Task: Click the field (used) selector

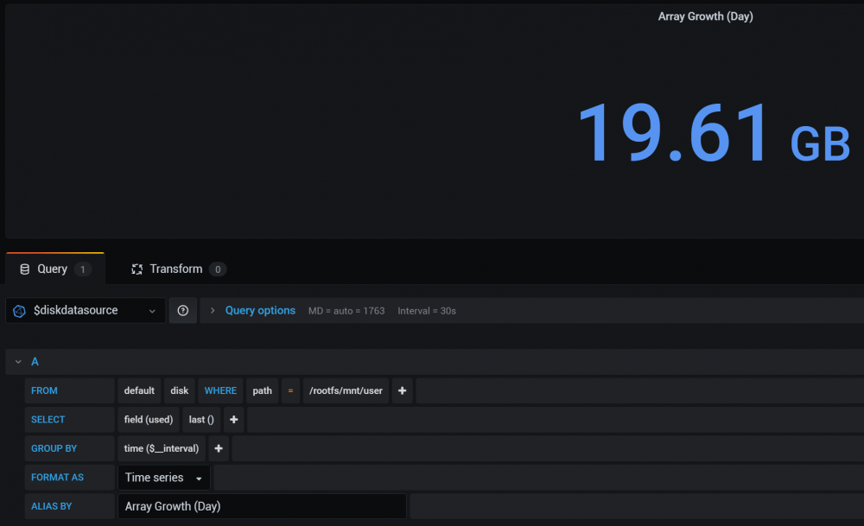Action: [x=149, y=420]
